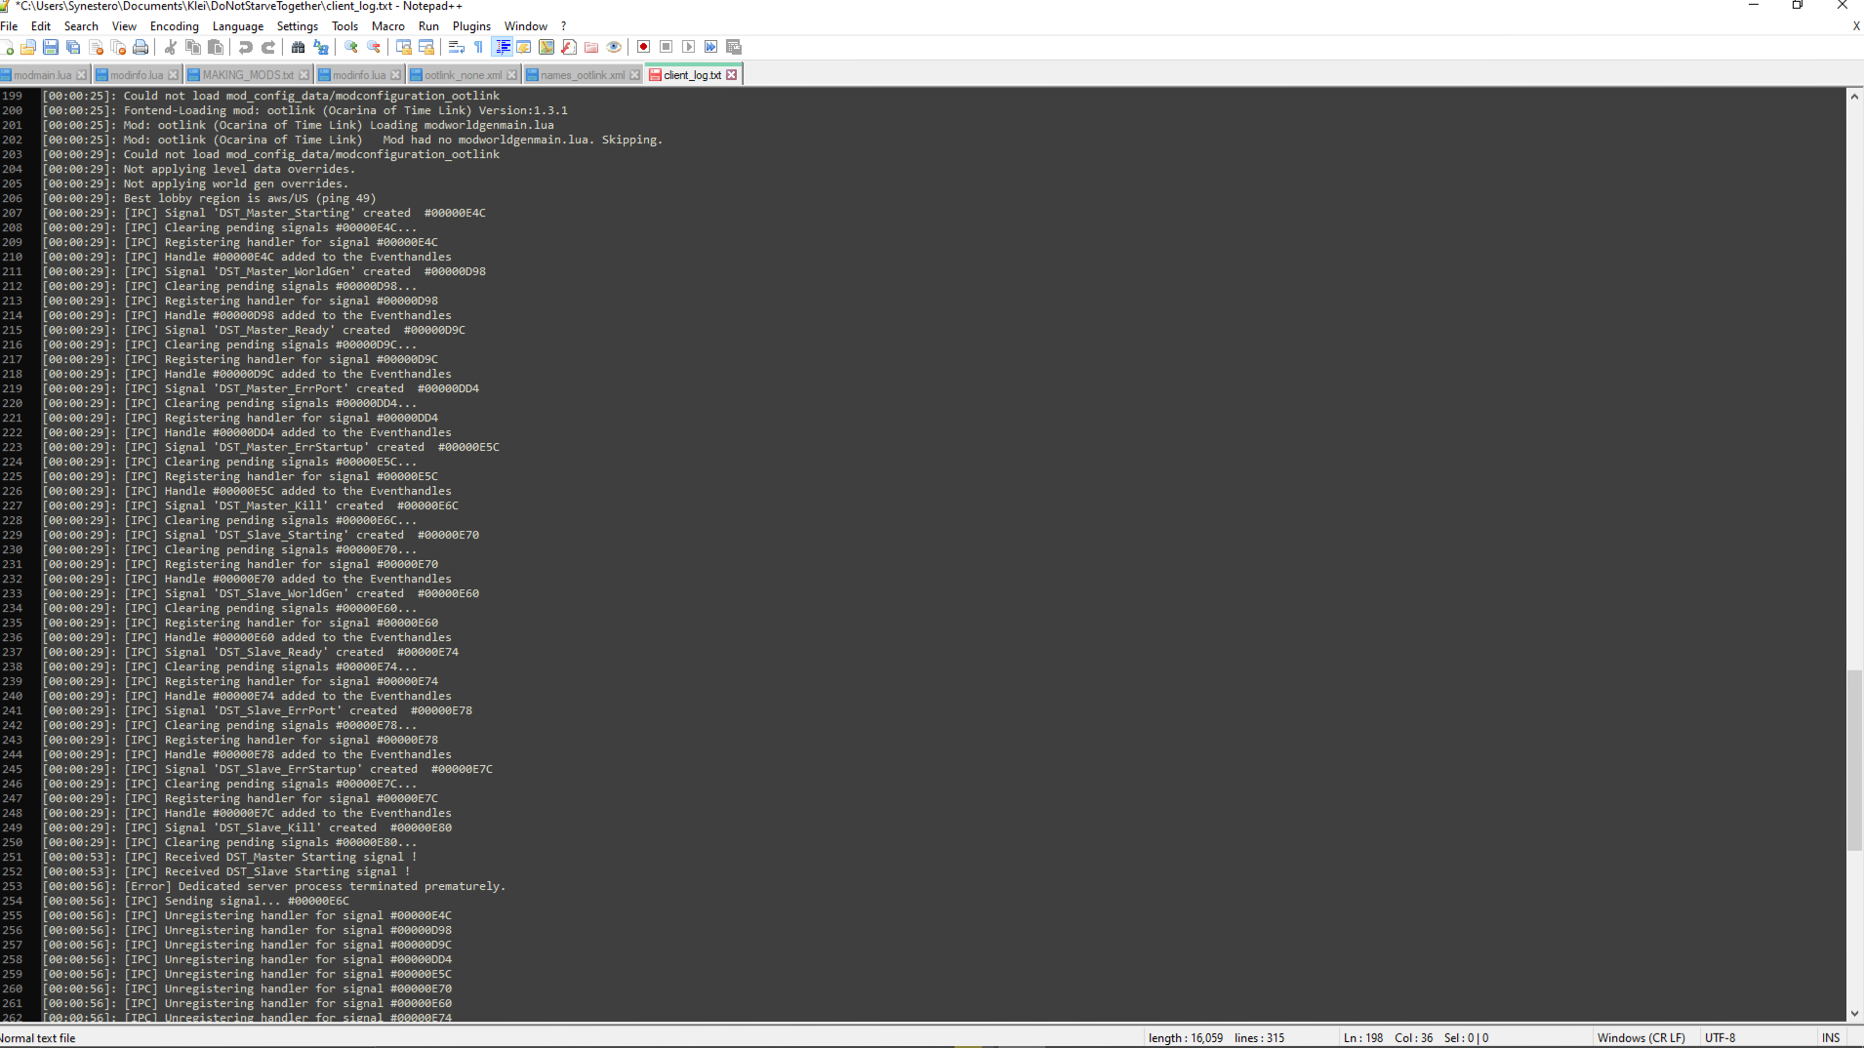
Task: Click the Redo arrow icon
Action: tap(268, 47)
